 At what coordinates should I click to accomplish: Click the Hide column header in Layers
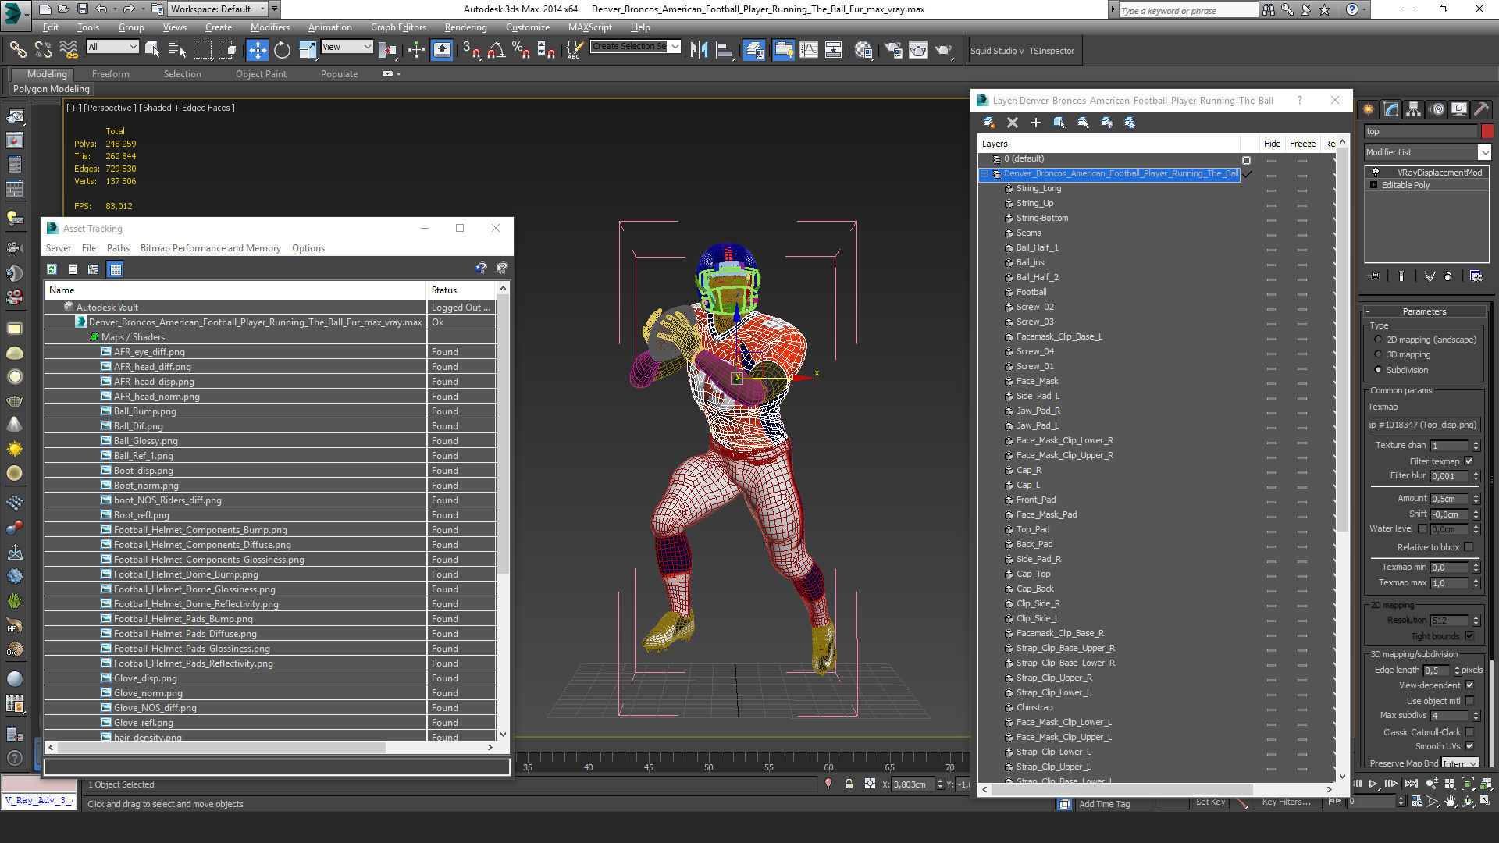pos(1272,144)
